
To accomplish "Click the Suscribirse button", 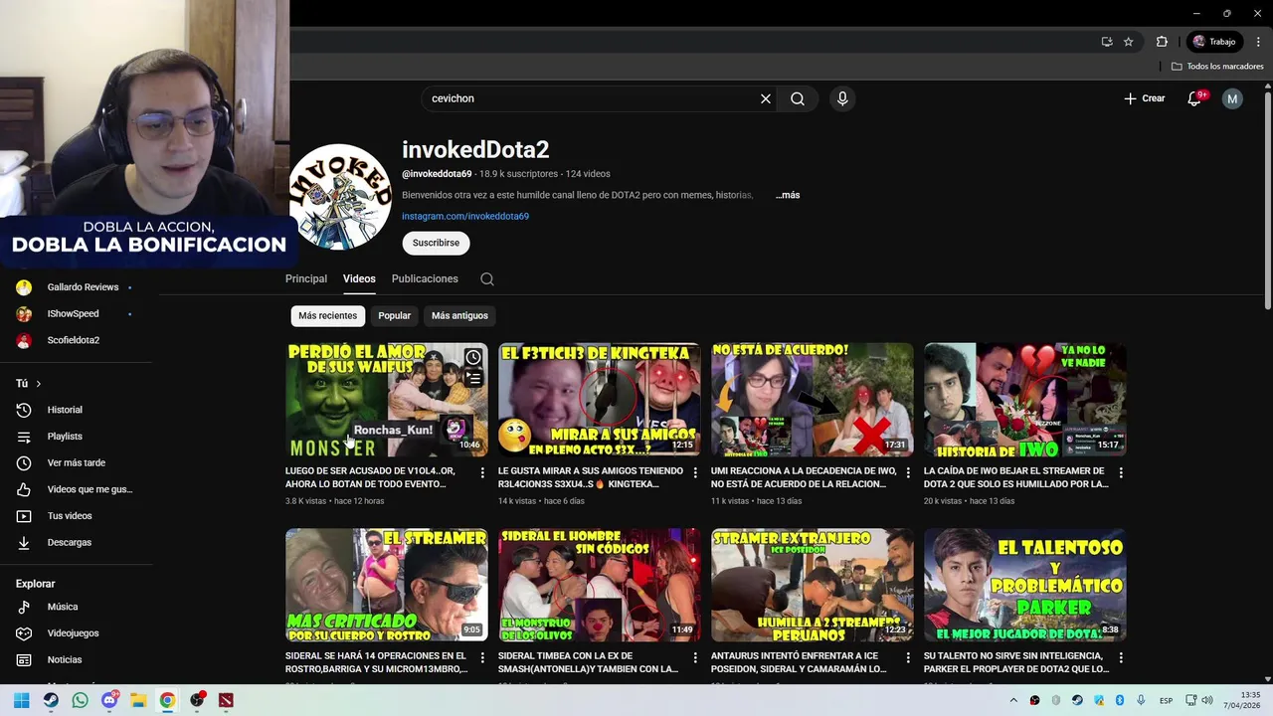I will tap(436, 243).
